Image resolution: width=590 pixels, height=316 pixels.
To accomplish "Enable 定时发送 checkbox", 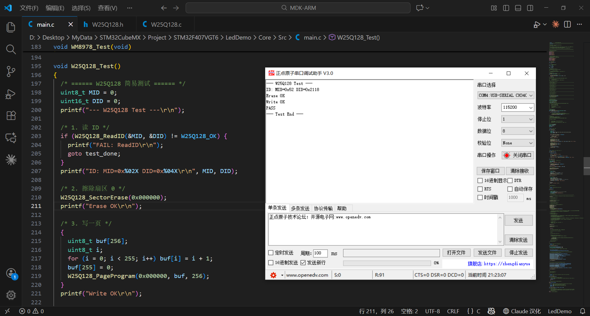I will (x=271, y=253).
